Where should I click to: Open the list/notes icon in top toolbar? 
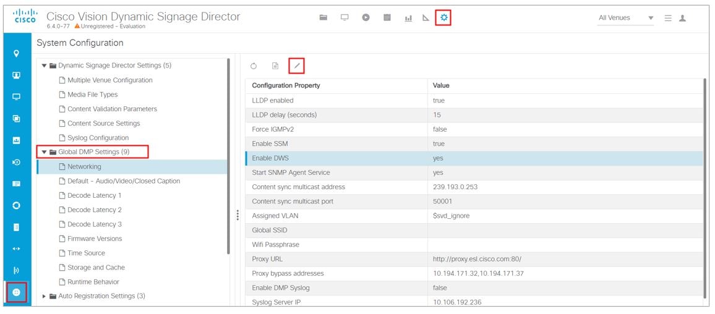387,17
